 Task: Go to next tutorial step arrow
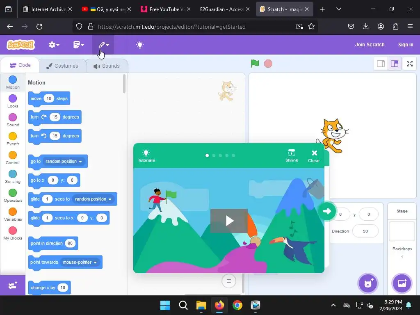[327, 211]
